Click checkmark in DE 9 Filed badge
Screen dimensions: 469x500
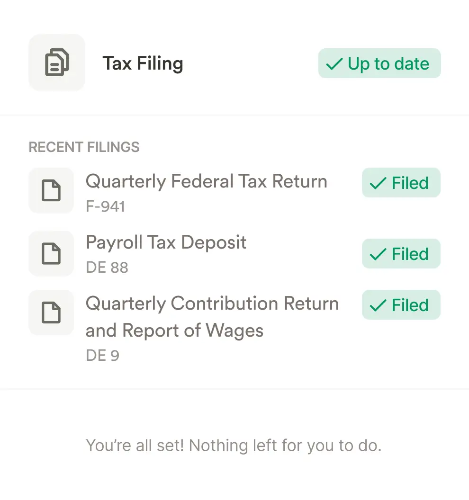(378, 305)
